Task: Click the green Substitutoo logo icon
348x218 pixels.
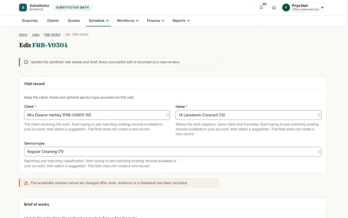Action: click(23, 7)
